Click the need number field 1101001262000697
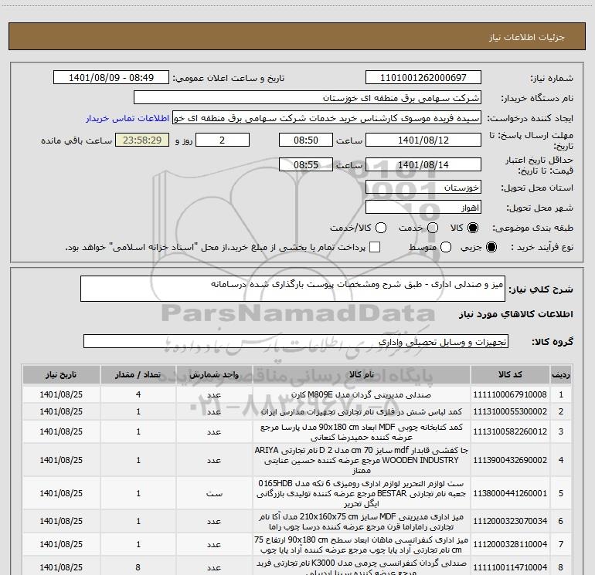 point(423,79)
